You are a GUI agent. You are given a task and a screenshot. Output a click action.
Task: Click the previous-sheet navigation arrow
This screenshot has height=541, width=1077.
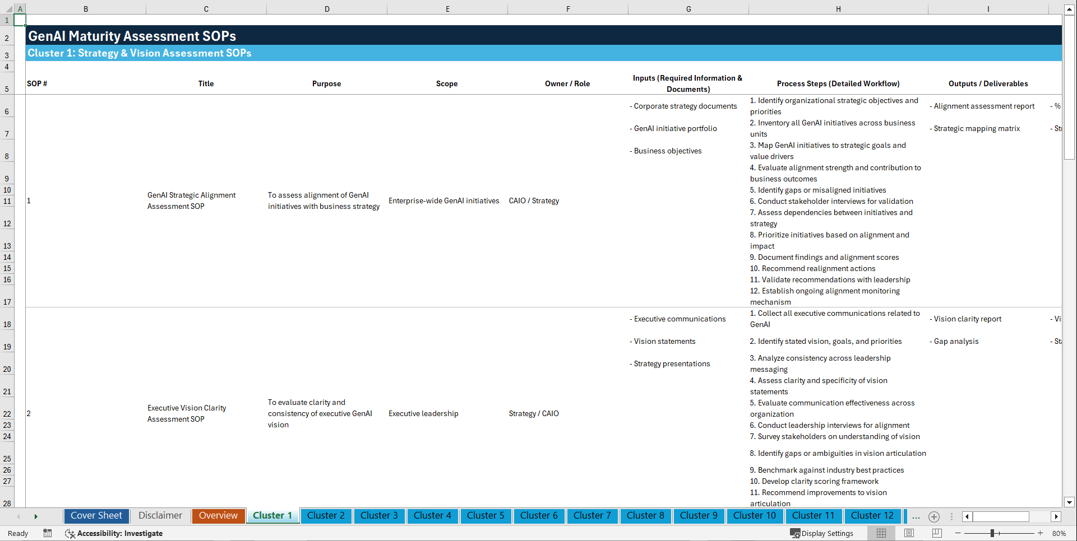click(19, 516)
